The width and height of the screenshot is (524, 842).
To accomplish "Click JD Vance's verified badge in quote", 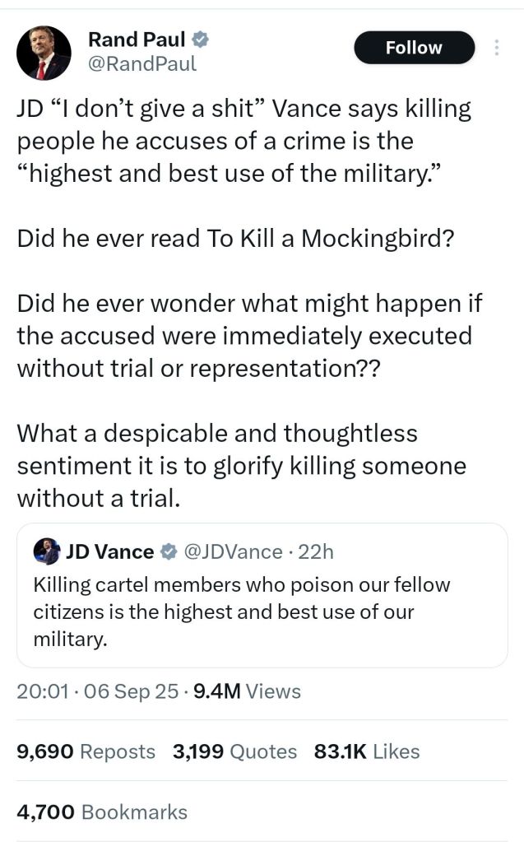I will pos(165,551).
